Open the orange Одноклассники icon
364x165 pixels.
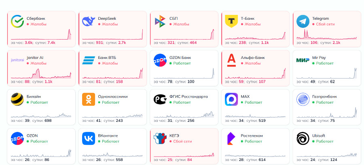pos(88,99)
